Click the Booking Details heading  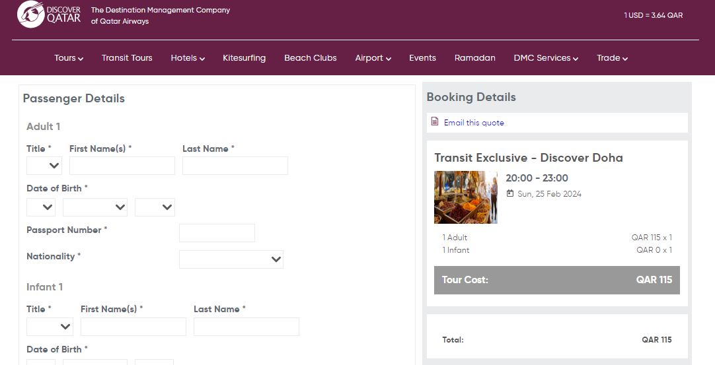click(x=471, y=97)
